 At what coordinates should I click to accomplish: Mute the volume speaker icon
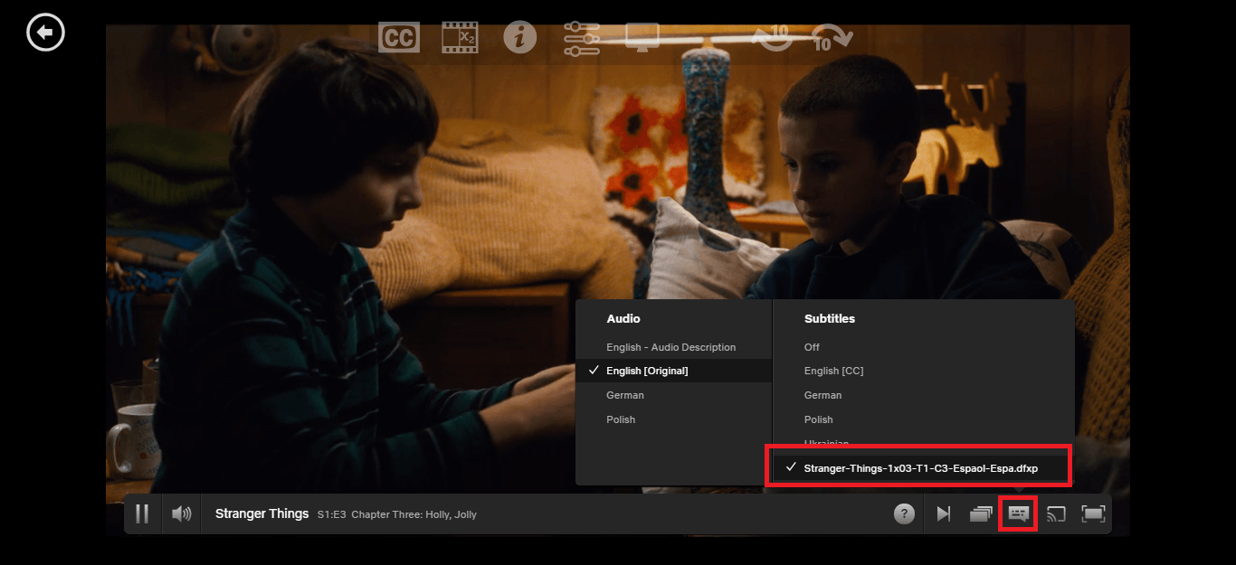coord(182,513)
